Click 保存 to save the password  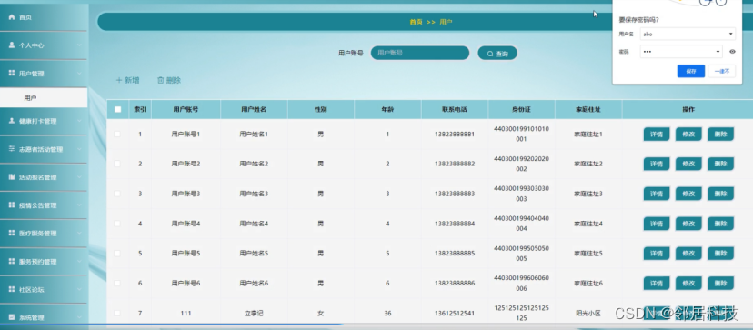(x=691, y=71)
